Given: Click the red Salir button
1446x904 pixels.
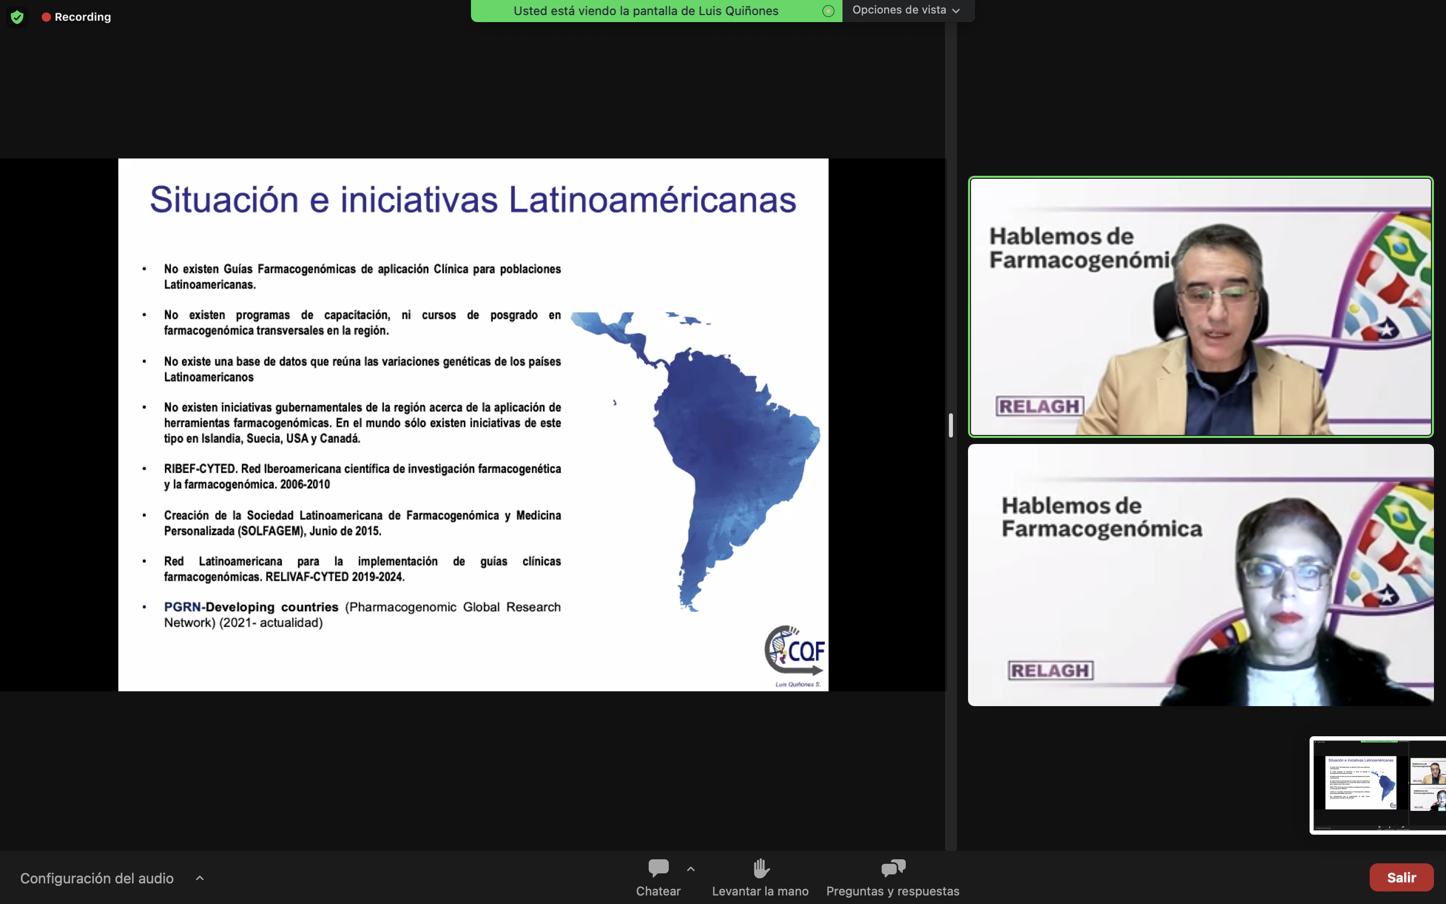Looking at the screenshot, I should pyautogui.click(x=1401, y=877).
